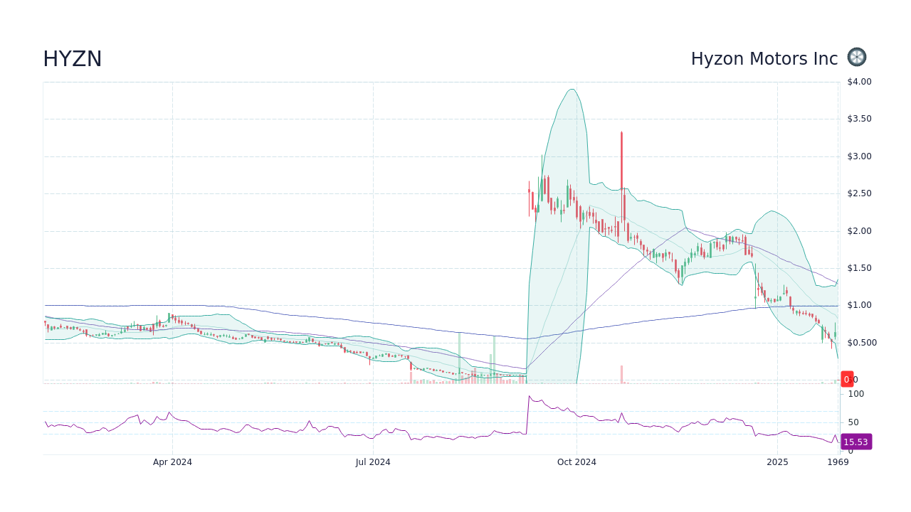Screen dimensions: 911x512
Task: Expand the 2025 axis label
Action: [777, 462]
